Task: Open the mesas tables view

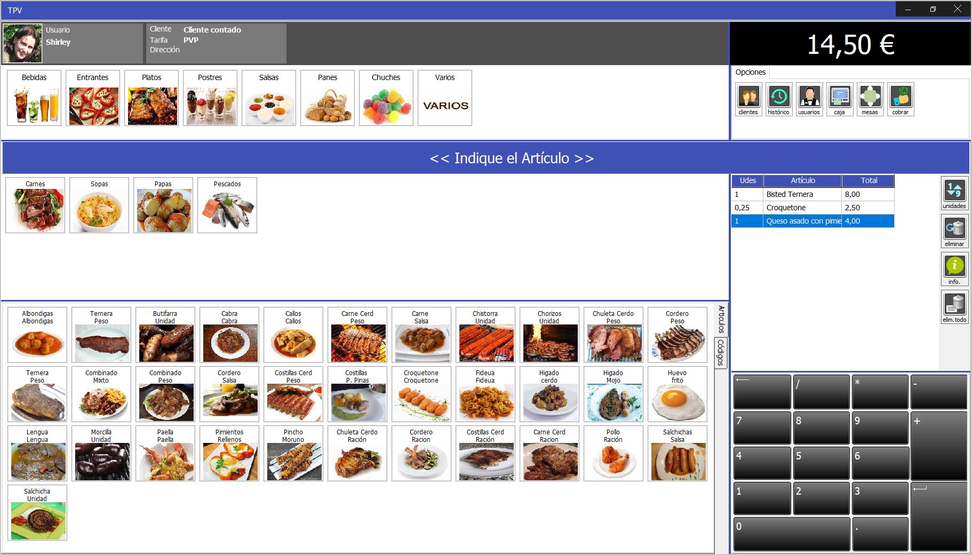Action: coord(870,99)
